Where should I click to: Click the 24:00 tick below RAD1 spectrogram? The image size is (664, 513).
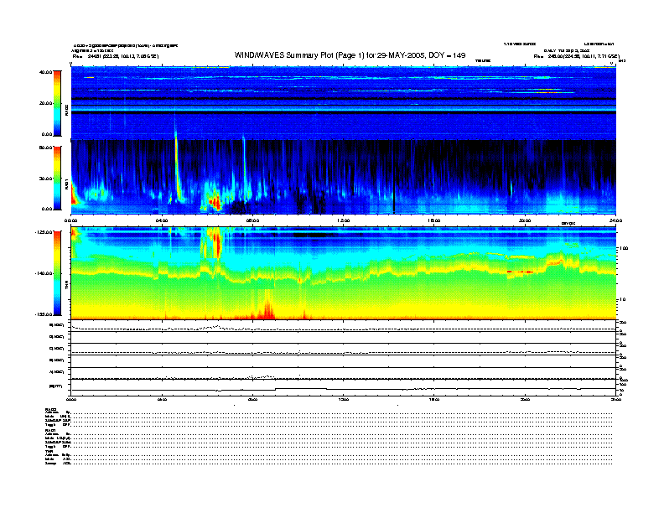click(x=615, y=220)
